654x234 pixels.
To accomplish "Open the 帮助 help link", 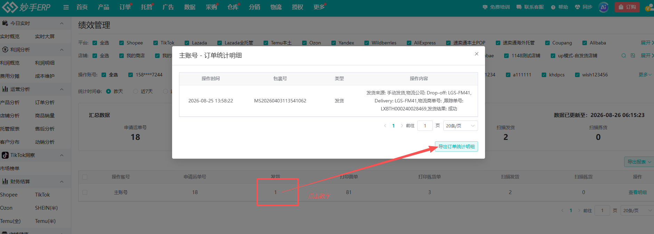I will click(x=559, y=7).
